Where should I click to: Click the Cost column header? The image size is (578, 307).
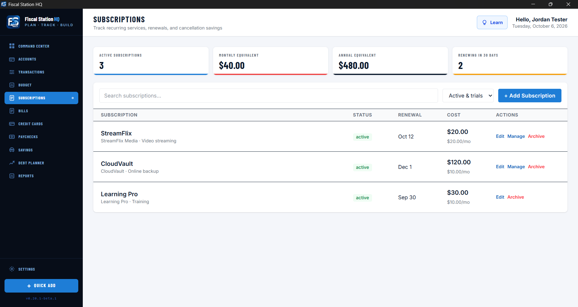pos(454,115)
